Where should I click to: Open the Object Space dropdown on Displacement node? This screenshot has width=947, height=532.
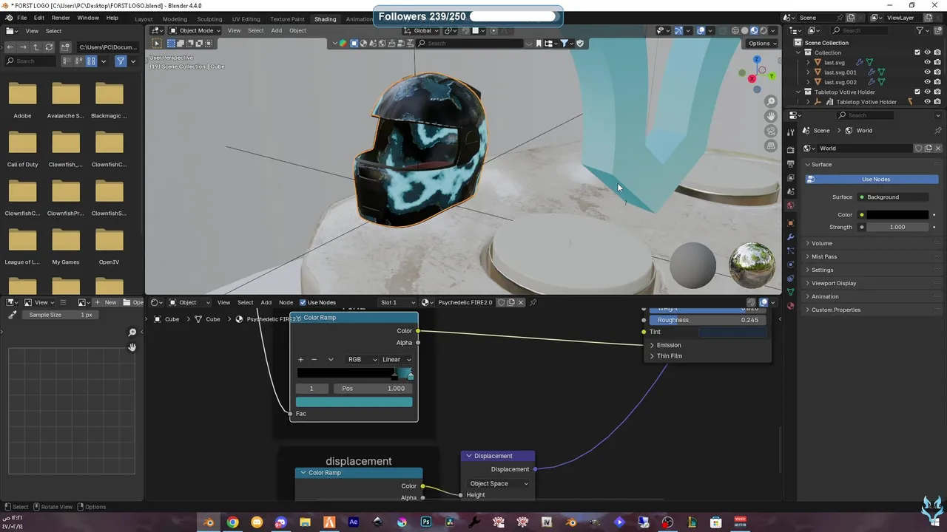(x=499, y=483)
